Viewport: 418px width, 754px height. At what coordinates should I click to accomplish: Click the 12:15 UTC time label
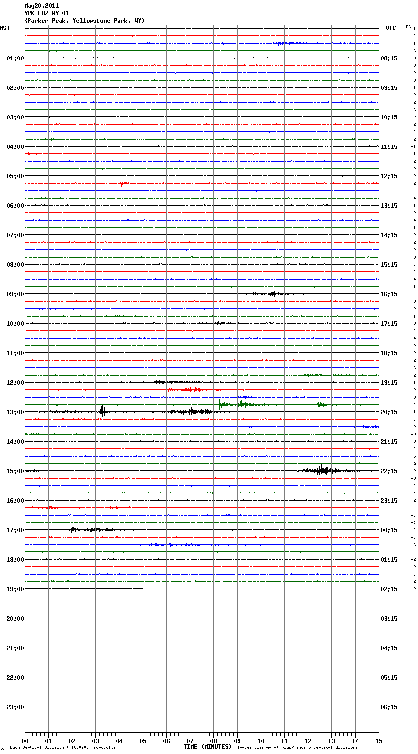[389, 176]
